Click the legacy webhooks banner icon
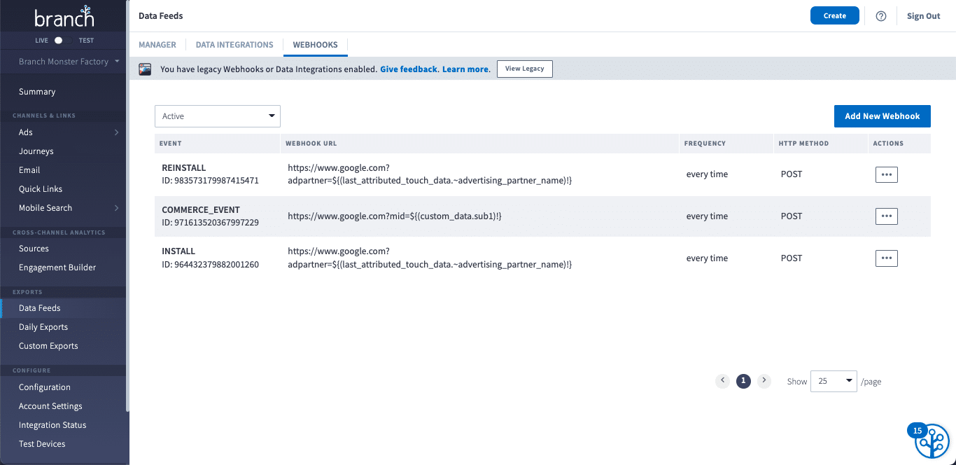Viewport: 956px width, 465px height. 145,69
